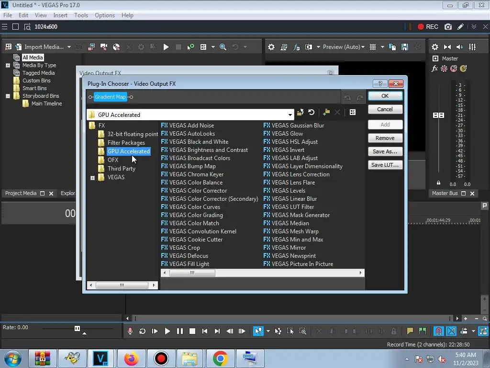Click the Video Output FX icon in preview
Viewport: 490px width, 368px height.
coord(296,47)
